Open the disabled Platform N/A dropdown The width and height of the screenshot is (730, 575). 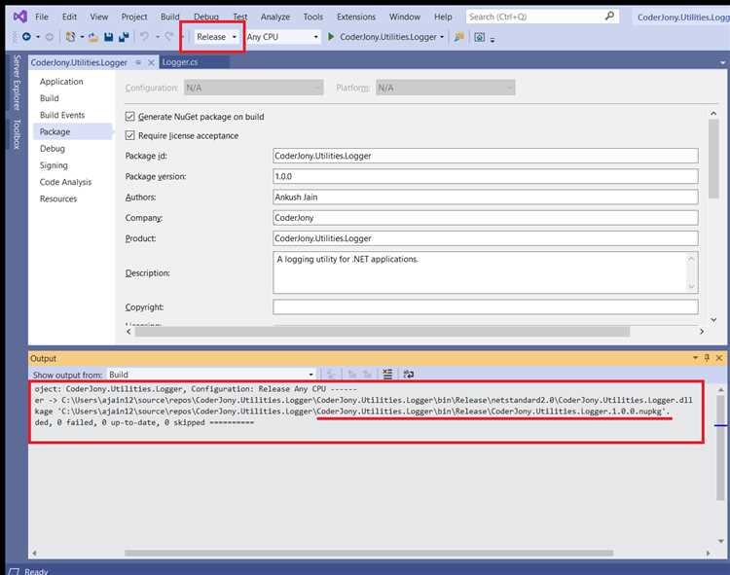(446, 88)
